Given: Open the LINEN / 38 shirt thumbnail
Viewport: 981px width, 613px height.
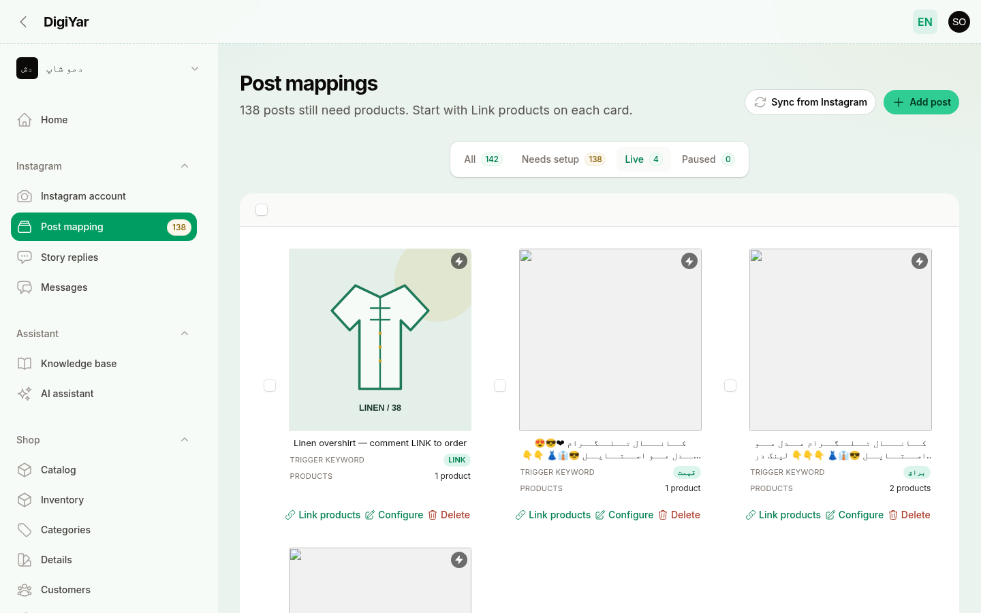Looking at the screenshot, I should (380, 340).
